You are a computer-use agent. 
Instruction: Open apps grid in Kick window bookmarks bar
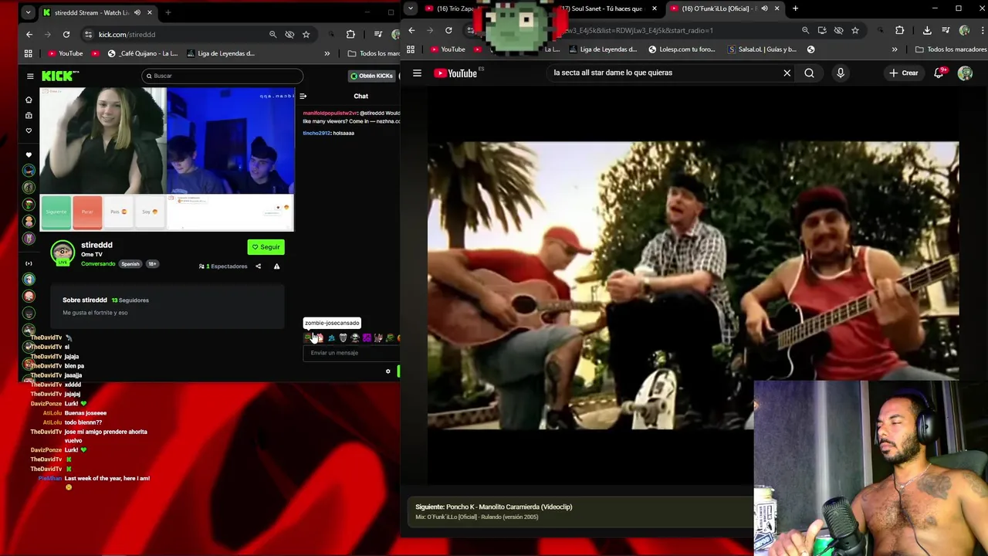(x=29, y=53)
